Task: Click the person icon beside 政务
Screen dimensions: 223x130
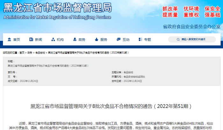Action: point(75,40)
